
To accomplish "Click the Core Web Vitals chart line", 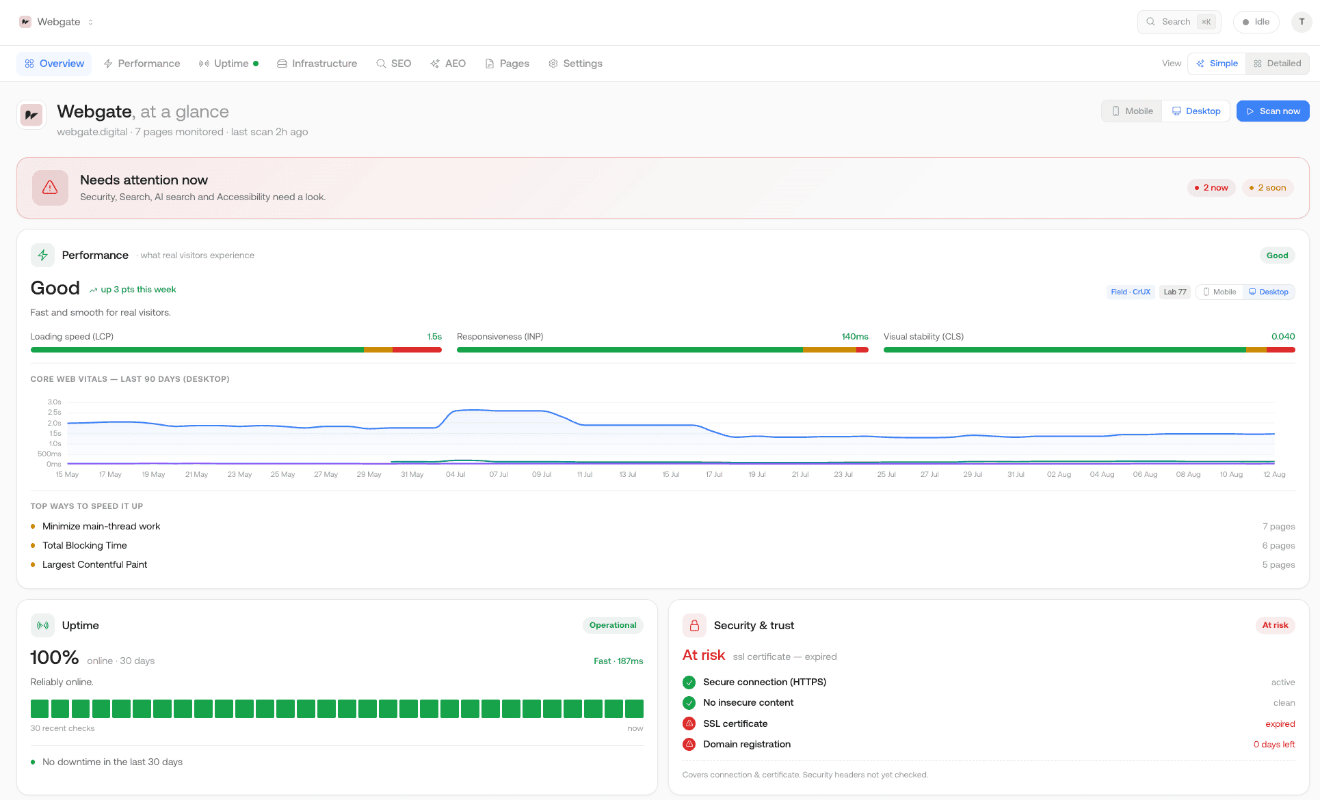I will coord(670,426).
